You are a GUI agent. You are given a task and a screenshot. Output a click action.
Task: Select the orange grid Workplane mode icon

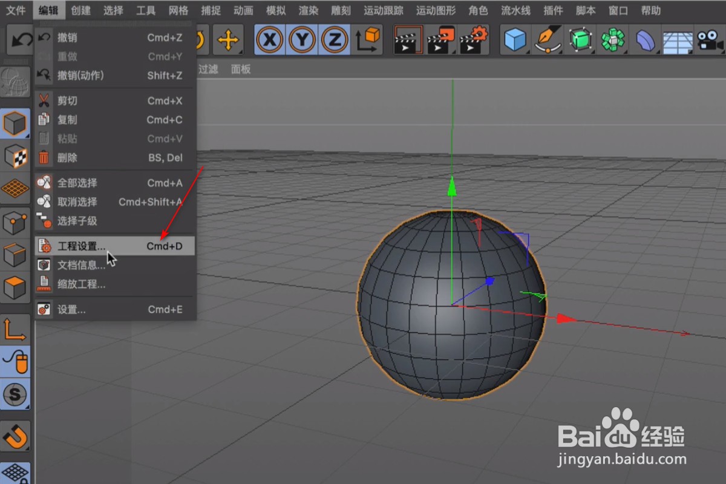(15, 188)
